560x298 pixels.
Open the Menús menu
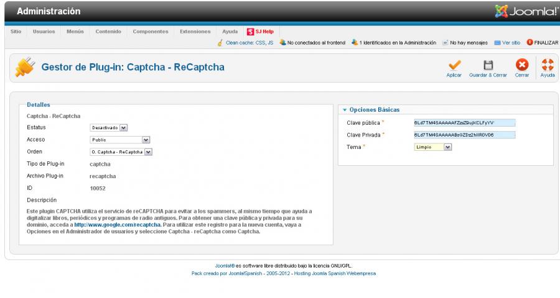click(x=75, y=32)
